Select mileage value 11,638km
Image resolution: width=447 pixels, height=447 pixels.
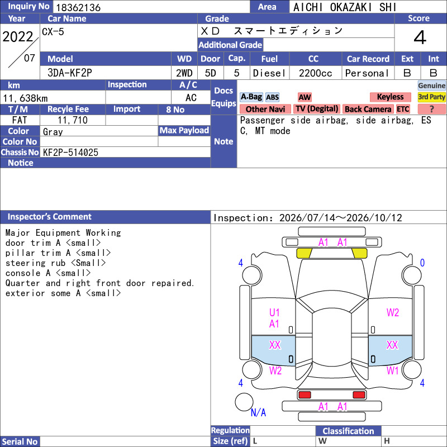[x=25, y=98]
